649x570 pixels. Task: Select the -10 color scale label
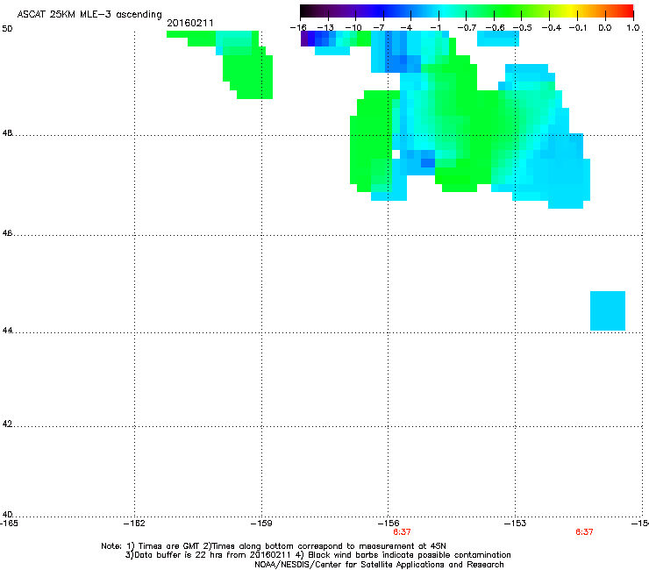[x=353, y=28]
